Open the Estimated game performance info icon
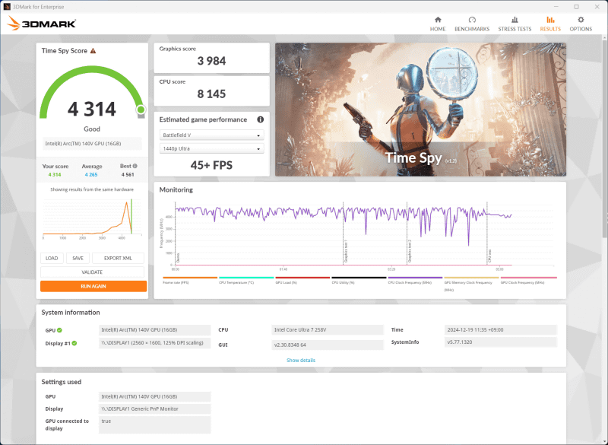608x445 pixels. click(x=261, y=119)
